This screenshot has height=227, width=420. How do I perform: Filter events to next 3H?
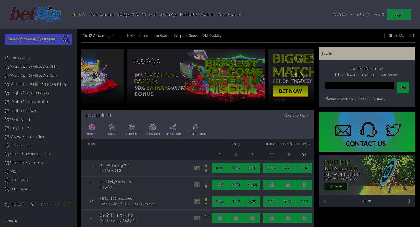point(34,205)
